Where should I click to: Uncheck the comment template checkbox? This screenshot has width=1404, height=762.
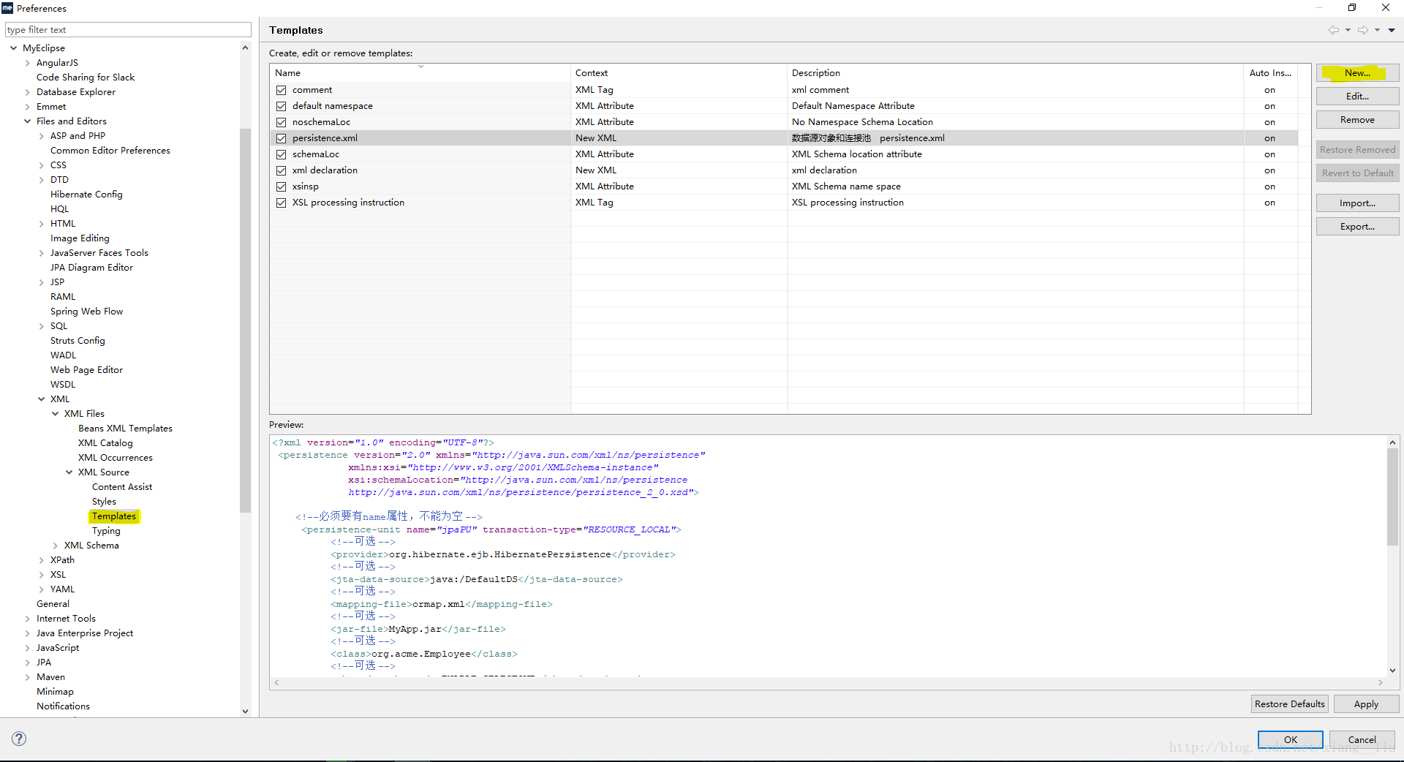point(281,90)
